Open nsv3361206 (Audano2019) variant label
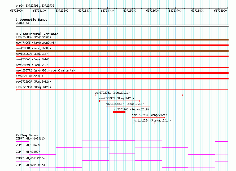Image resolution: width=236 pixels, height=171 pixels. point(131,109)
